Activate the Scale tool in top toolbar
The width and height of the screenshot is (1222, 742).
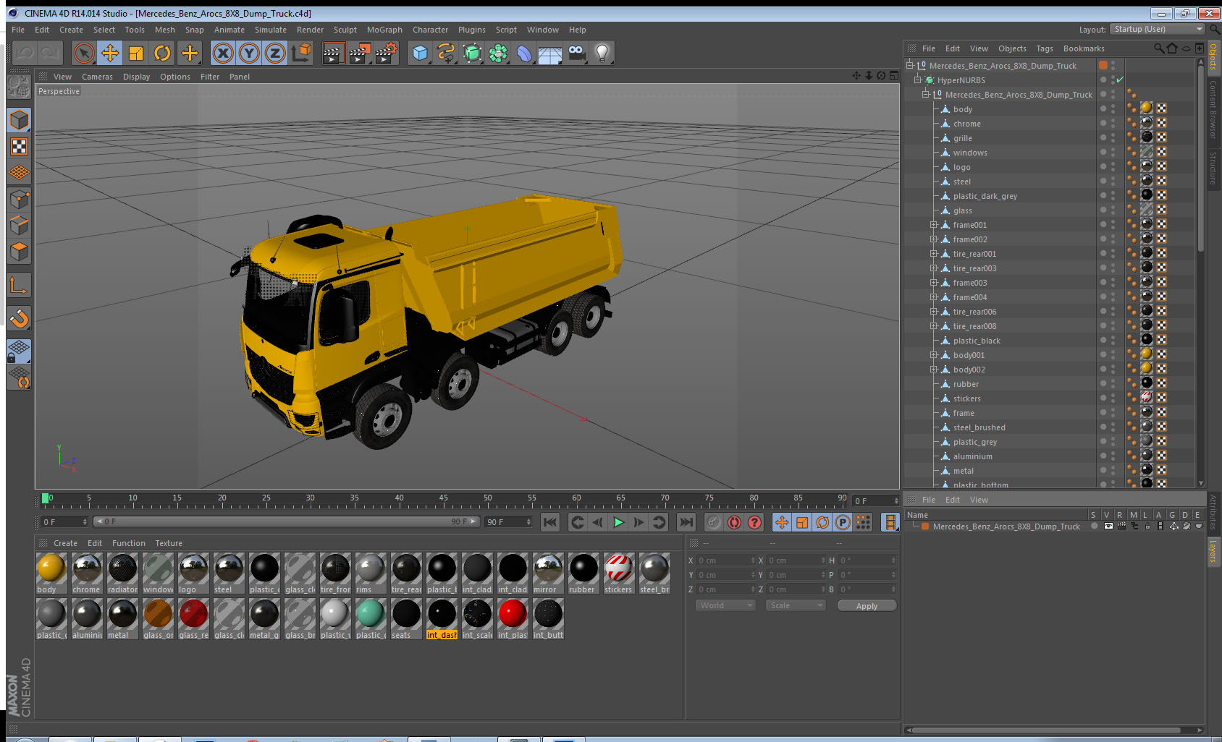coord(136,53)
